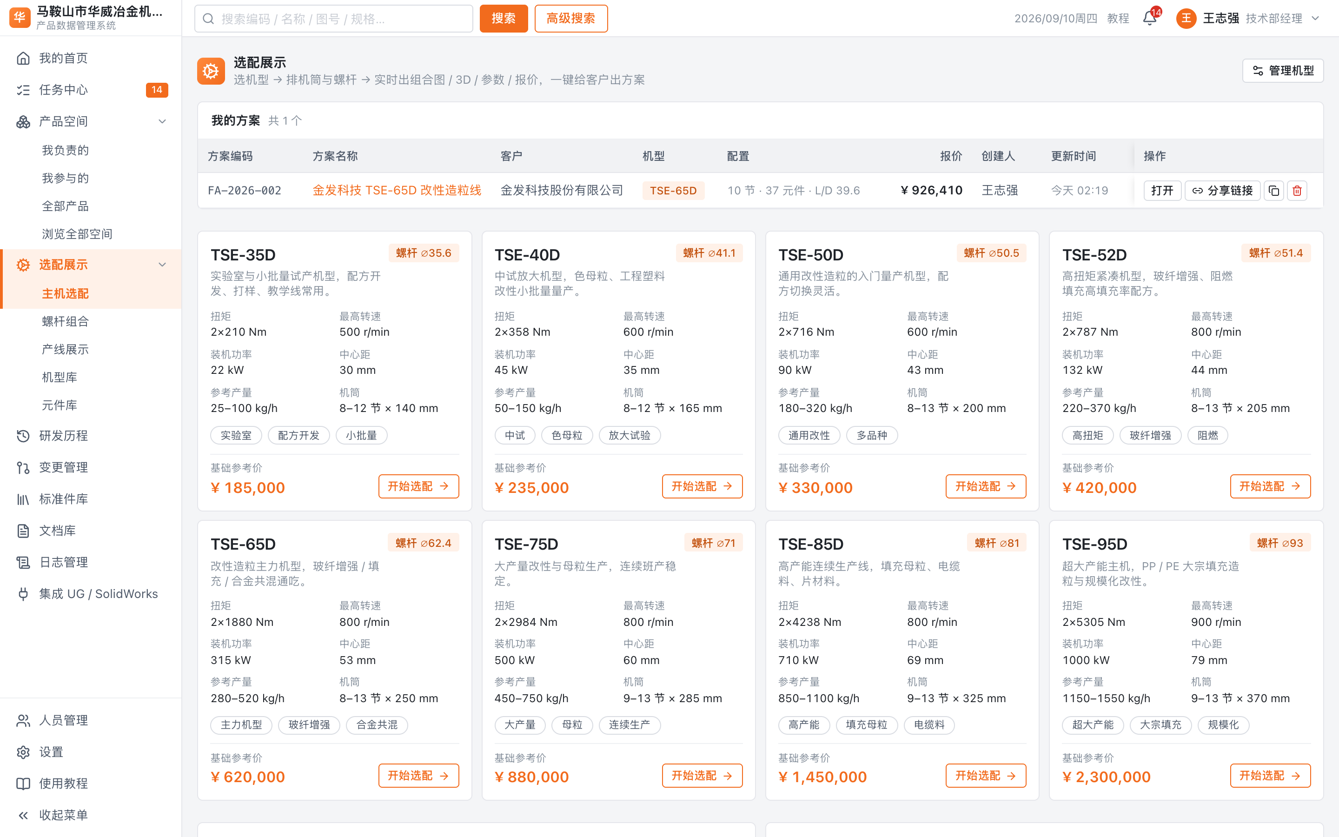Image resolution: width=1339 pixels, height=837 pixels.
Task: Click 管理机型 button
Action: pyautogui.click(x=1283, y=71)
